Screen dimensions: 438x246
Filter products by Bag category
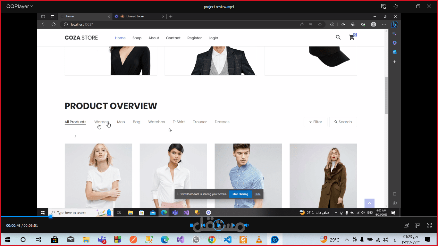137,122
